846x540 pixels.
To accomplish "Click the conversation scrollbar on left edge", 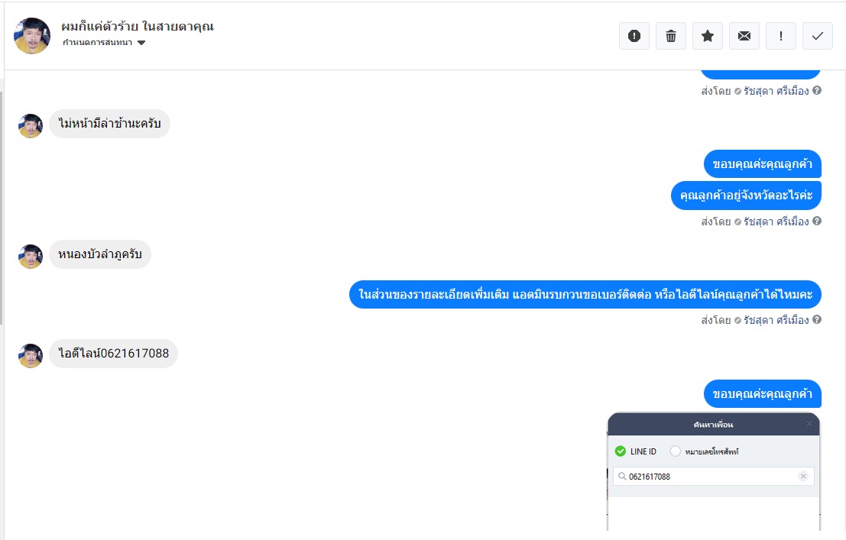I will [x=2, y=208].
